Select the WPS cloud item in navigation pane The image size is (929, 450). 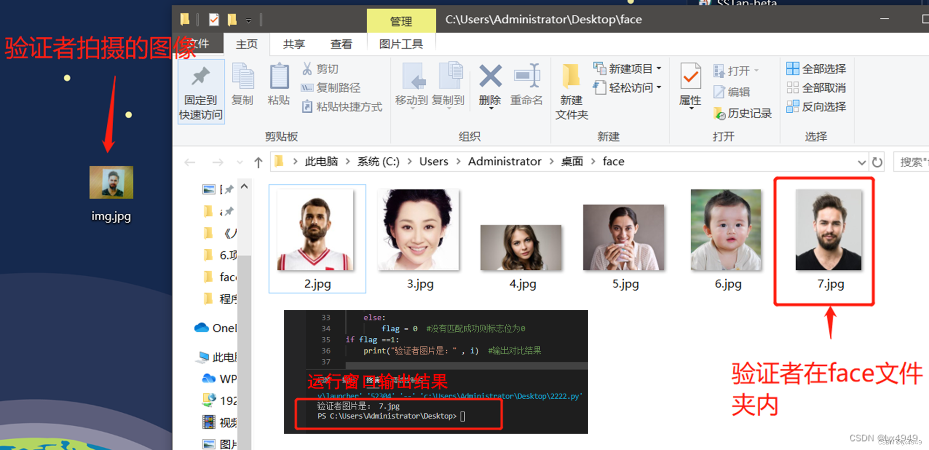click(x=219, y=379)
